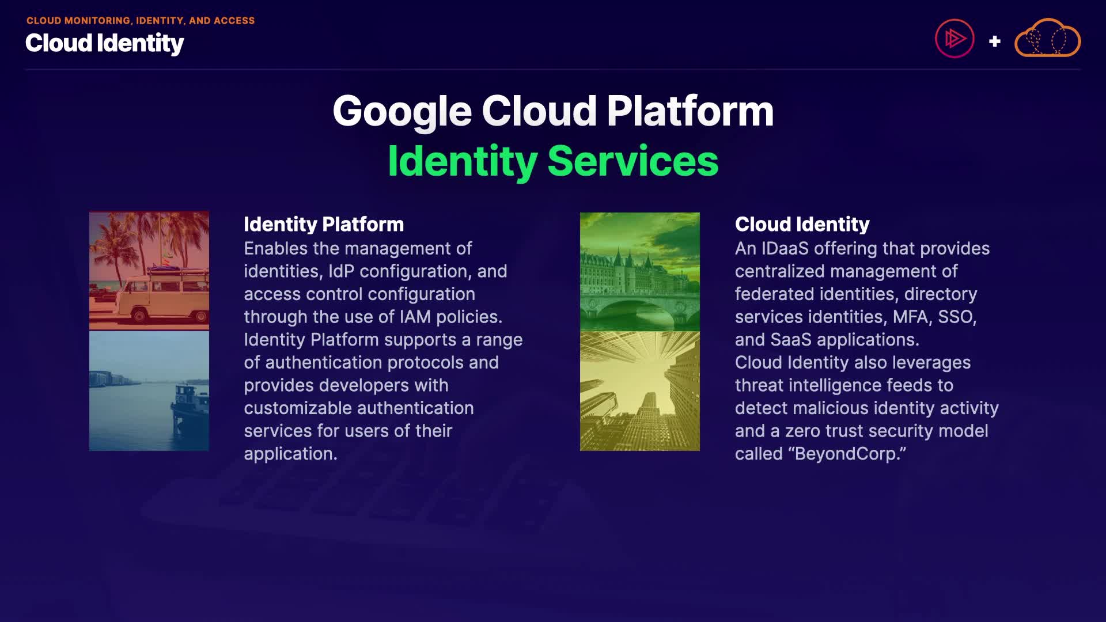Click the orange cloud guru logo
This screenshot has width=1106, height=622.
click(1047, 39)
